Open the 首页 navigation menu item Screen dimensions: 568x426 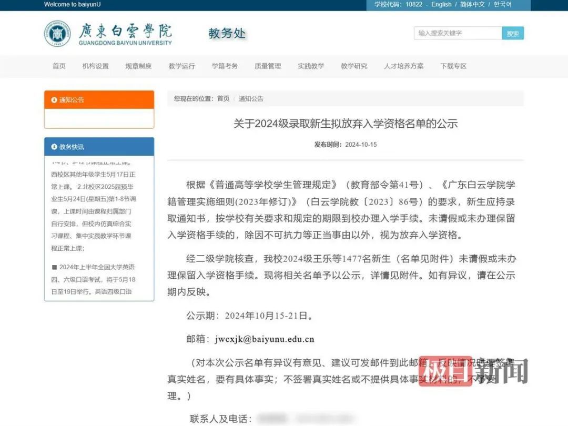pyautogui.click(x=58, y=66)
